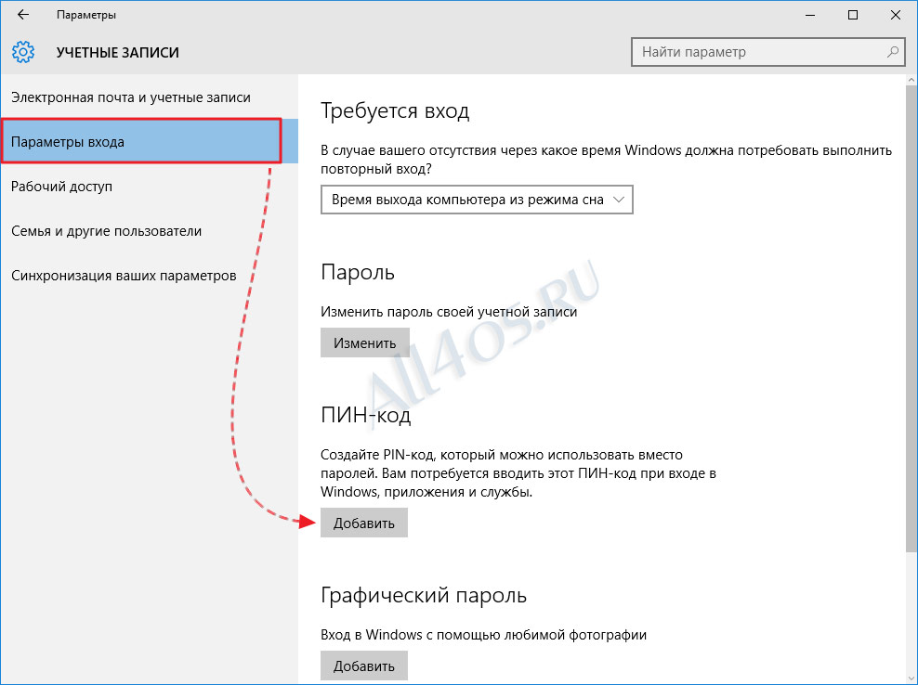Minimize the Параметры window
Image resolution: width=918 pixels, height=685 pixels.
810,15
